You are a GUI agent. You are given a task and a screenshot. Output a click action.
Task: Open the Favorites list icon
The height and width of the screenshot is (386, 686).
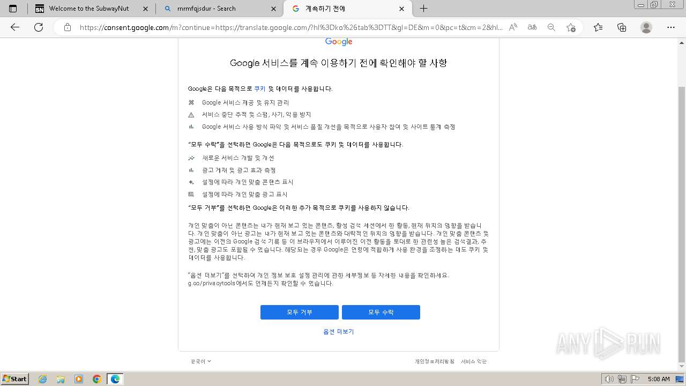598,27
